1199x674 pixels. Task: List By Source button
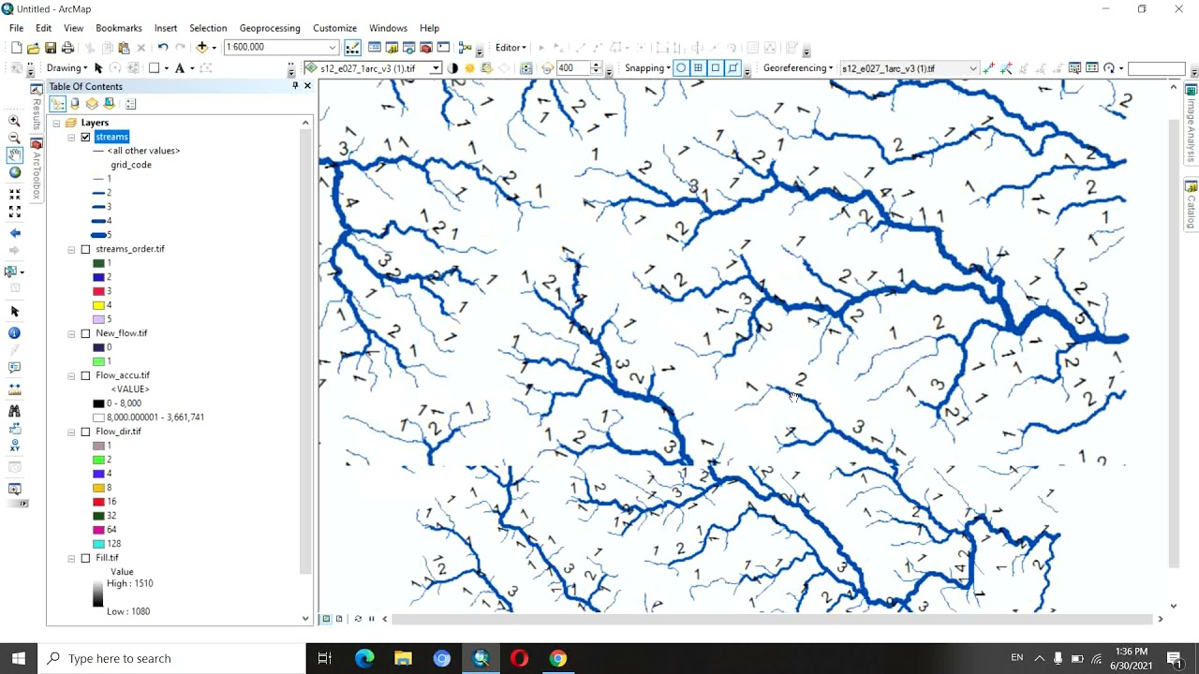point(75,104)
